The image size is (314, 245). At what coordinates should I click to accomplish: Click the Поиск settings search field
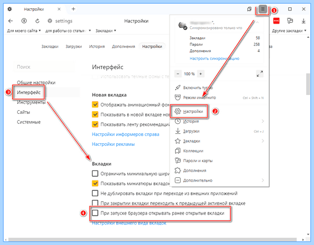click(43, 67)
